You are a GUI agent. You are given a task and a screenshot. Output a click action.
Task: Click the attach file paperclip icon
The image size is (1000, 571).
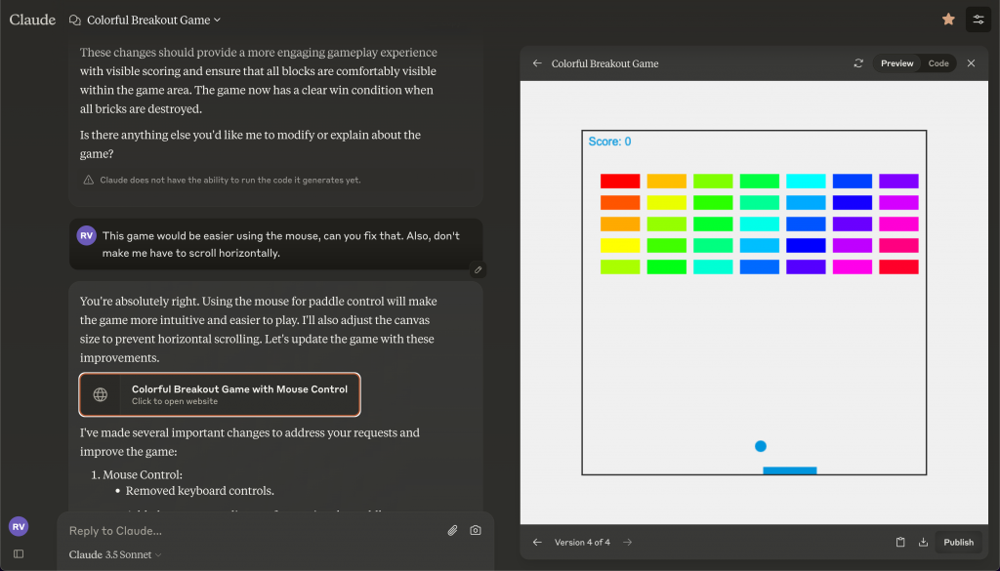pos(452,530)
